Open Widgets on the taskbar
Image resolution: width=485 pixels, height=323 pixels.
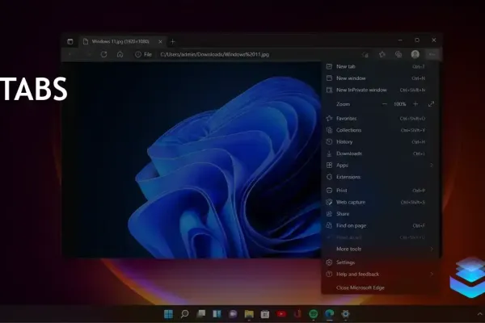pos(217,314)
